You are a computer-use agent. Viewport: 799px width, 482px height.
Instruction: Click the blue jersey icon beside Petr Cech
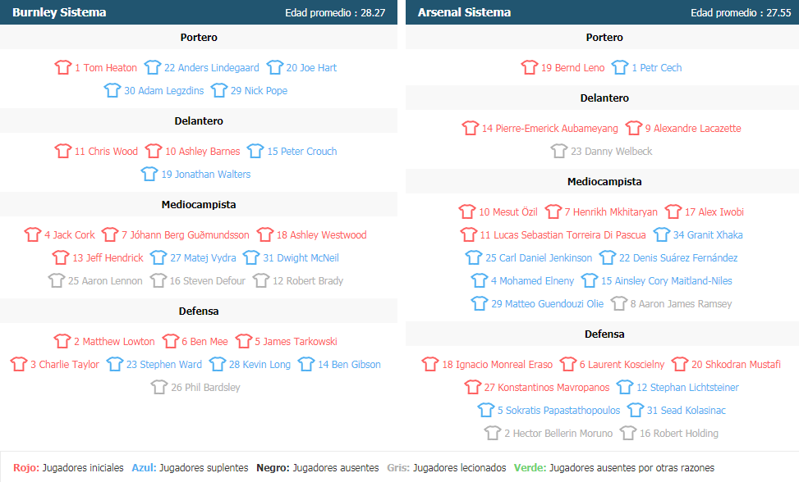pyautogui.click(x=620, y=67)
